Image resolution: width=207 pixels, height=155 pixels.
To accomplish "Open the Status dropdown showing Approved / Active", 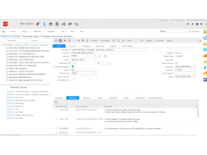I will pyautogui.click(x=84, y=60).
